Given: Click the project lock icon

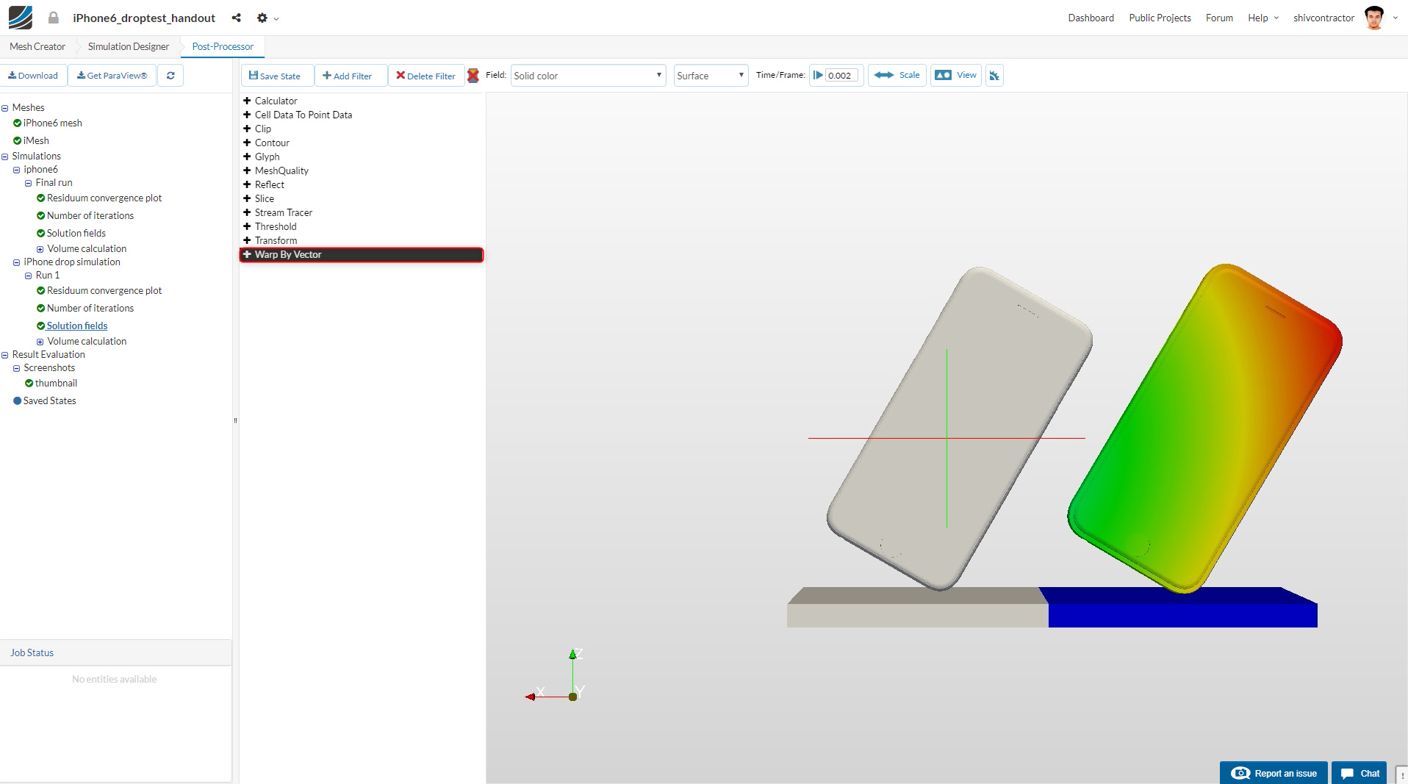Looking at the screenshot, I should pos(54,18).
